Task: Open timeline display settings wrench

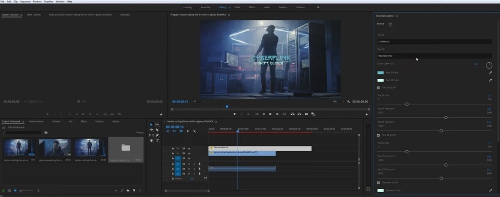Action: [x=194, y=131]
